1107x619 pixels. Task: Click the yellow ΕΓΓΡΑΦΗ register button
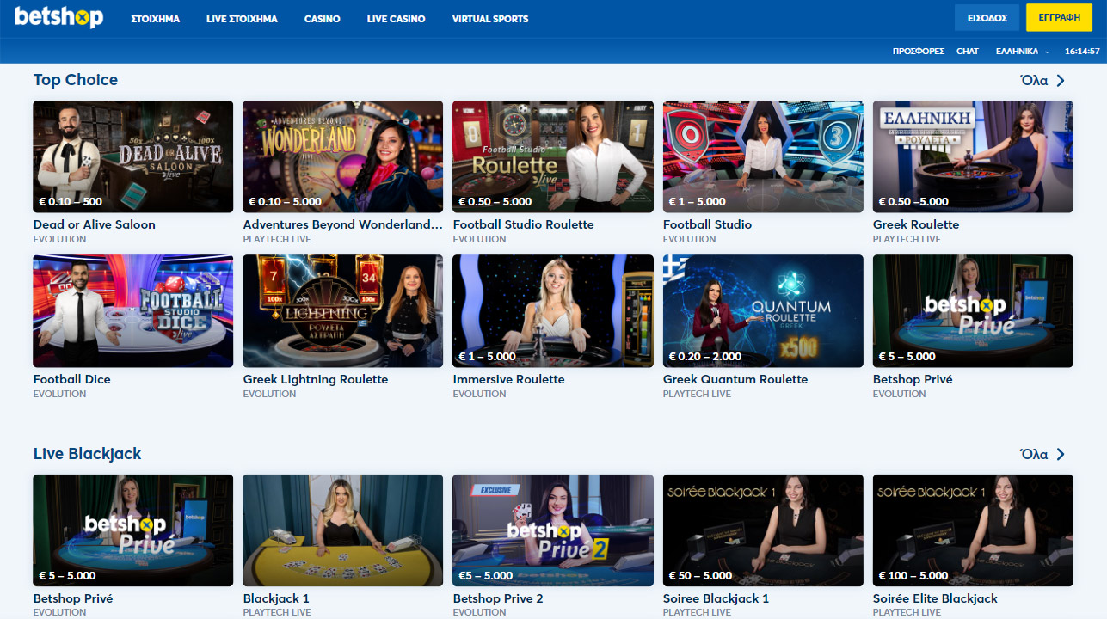pos(1059,18)
